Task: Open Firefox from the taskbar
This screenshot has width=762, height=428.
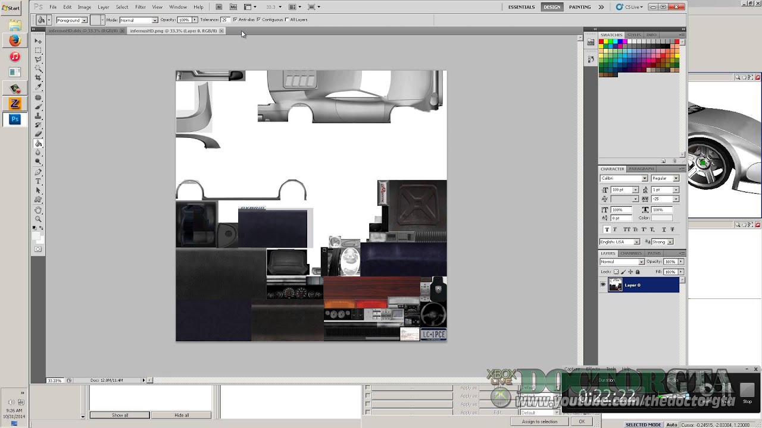Action: click(15, 40)
